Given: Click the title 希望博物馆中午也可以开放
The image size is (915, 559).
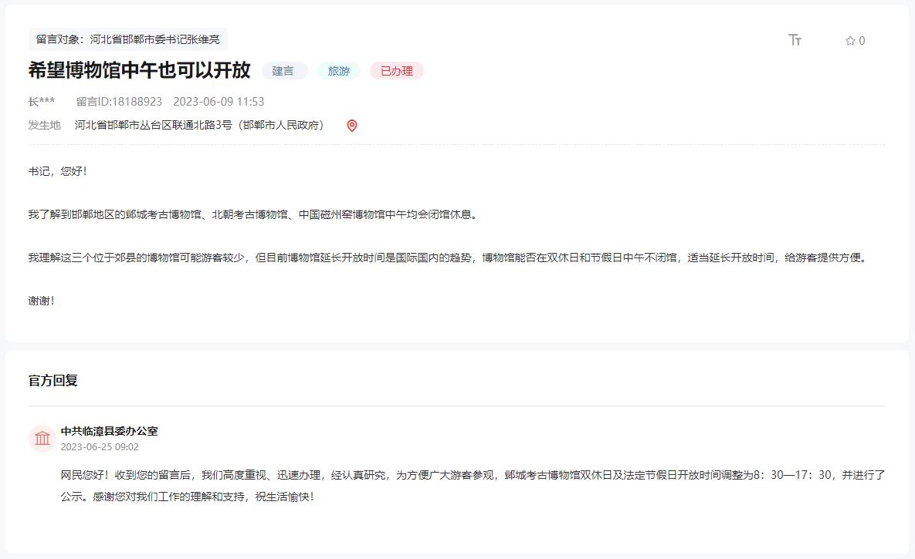Looking at the screenshot, I should (x=140, y=70).
